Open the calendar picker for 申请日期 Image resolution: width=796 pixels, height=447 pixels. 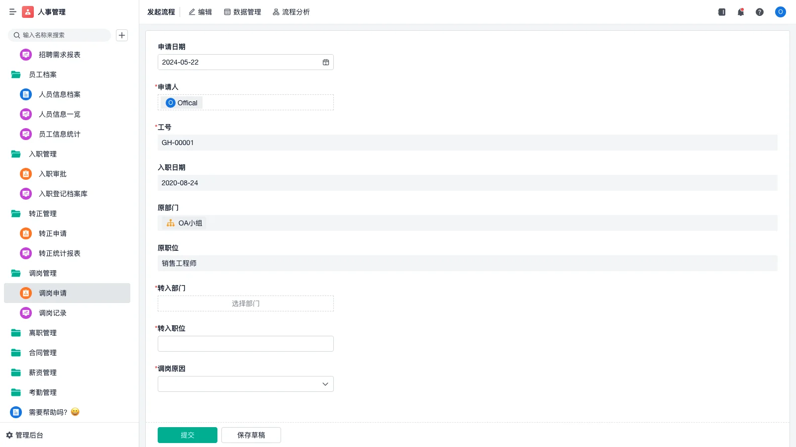click(x=325, y=62)
